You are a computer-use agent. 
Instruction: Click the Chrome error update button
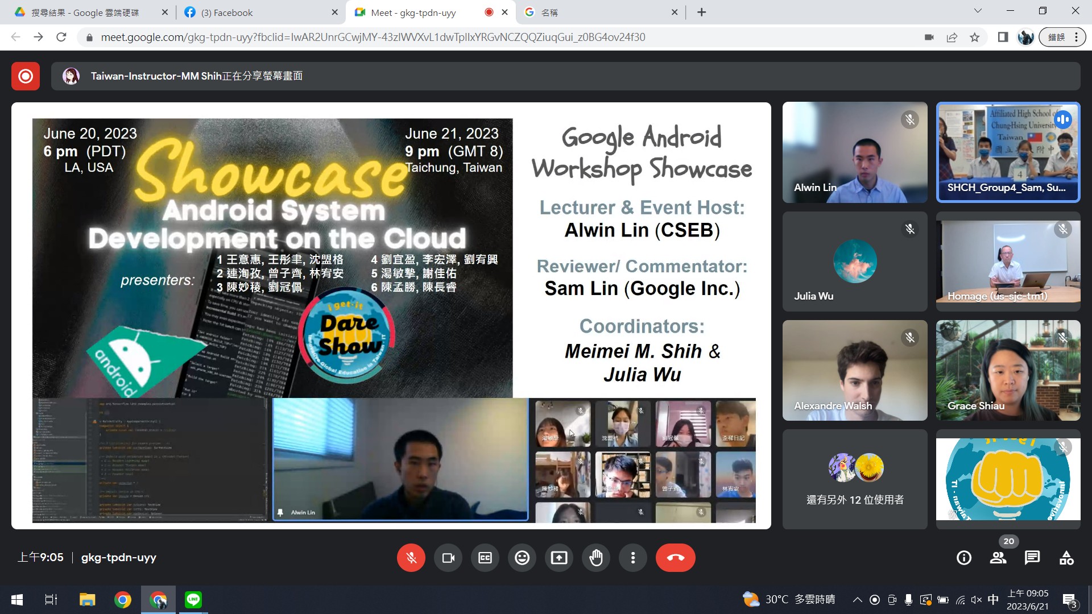[1062, 38]
